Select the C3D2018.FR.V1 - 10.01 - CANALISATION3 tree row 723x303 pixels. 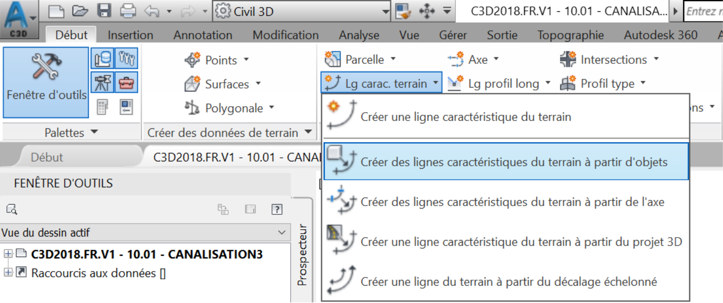147,254
